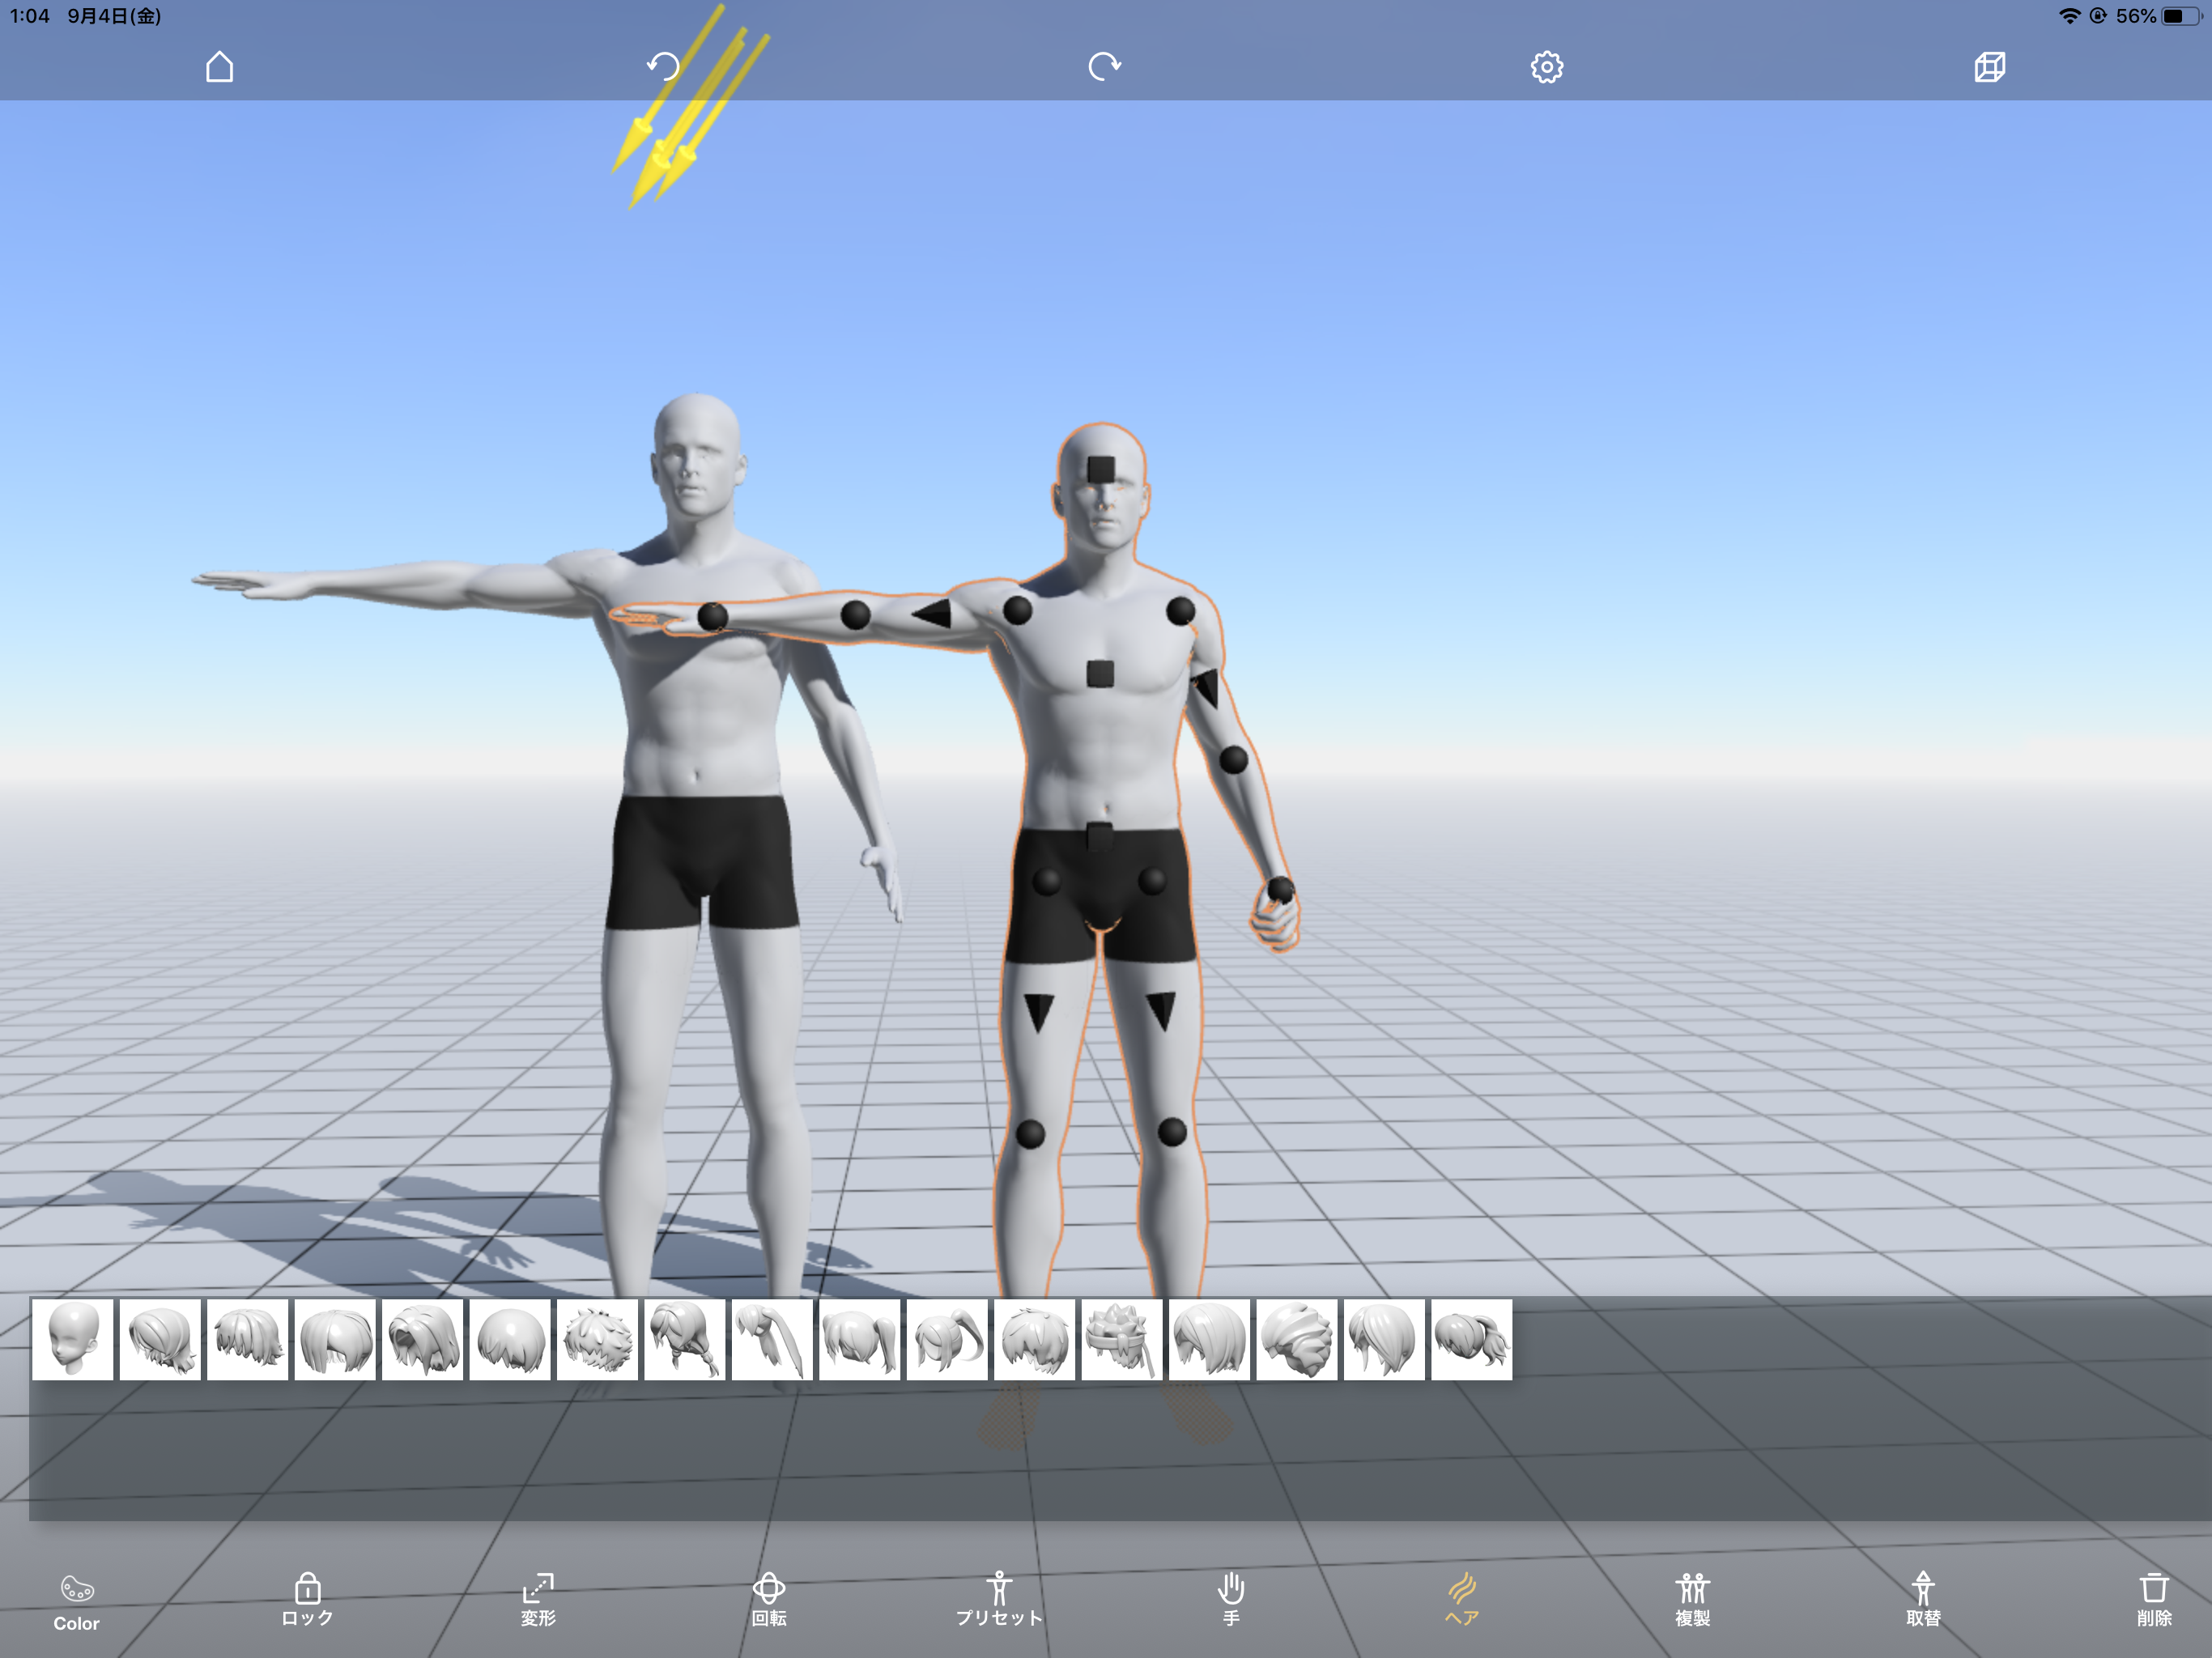Screen dimensions: 2212x1658
Task: Open the settings gear
Action: tap(1546, 67)
